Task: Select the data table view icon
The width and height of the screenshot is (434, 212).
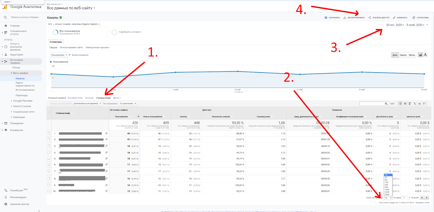Action: click(x=400, y=104)
